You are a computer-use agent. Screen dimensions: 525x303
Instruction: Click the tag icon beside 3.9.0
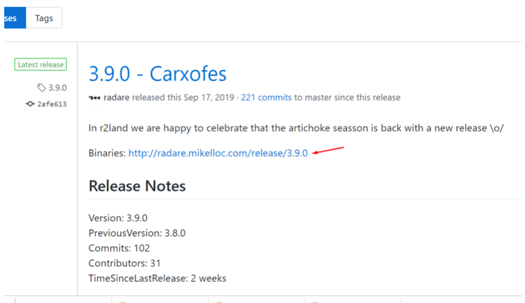(x=41, y=88)
